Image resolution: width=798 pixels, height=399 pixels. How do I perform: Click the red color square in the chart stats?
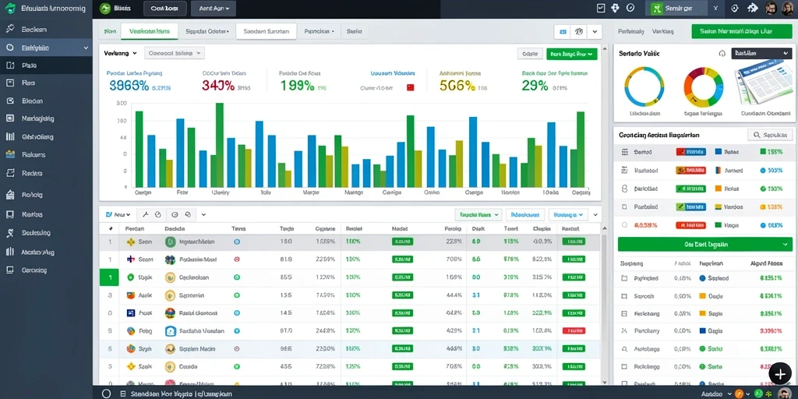pyautogui.click(x=410, y=87)
